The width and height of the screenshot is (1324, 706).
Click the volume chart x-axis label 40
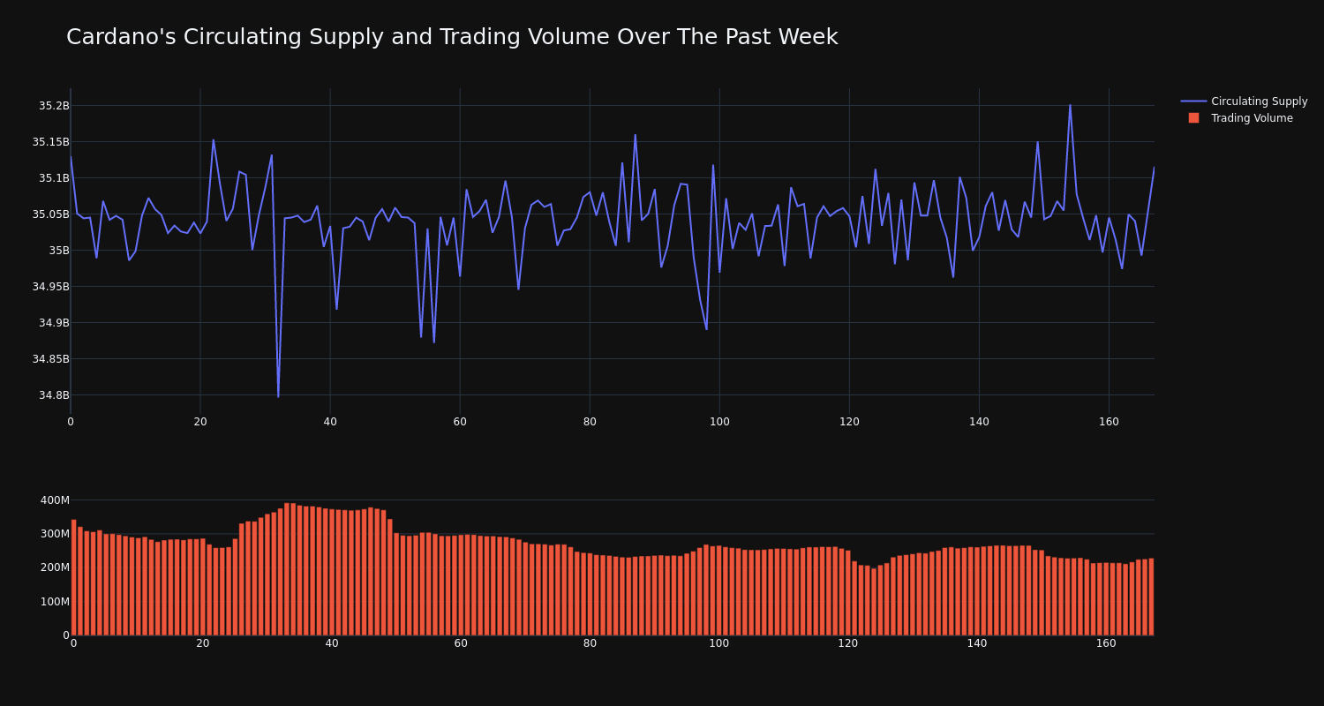pos(332,643)
